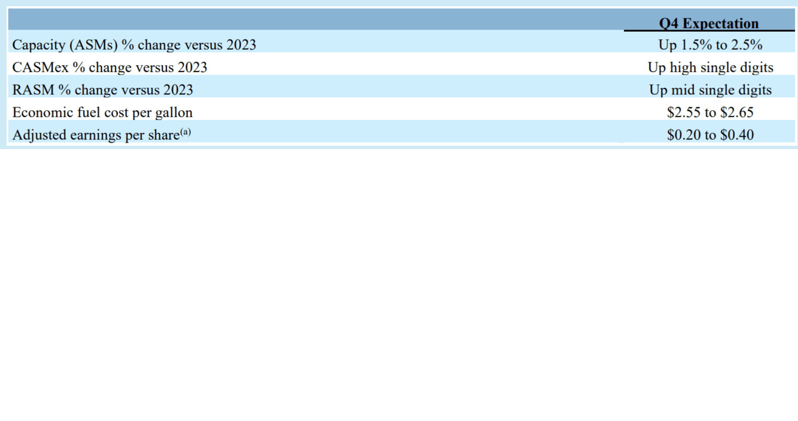Screen dimensions: 798x421
Task: Click the Q4 Expectation column header
Action: (709, 23)
